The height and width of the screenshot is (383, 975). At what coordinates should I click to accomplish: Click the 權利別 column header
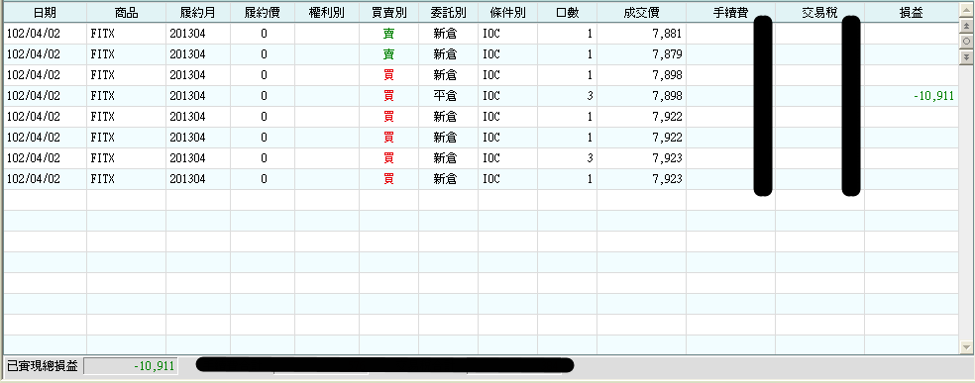click(x=326, y=13)
